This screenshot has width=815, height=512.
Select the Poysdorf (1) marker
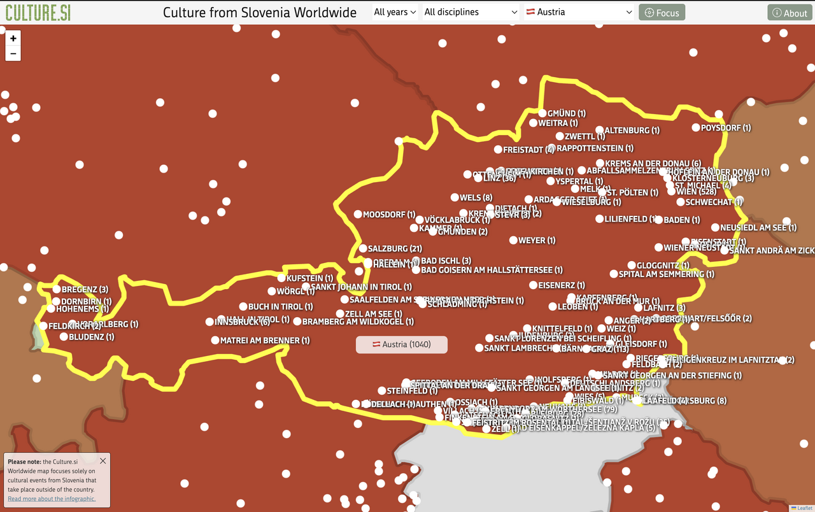(x=696, y=127)
